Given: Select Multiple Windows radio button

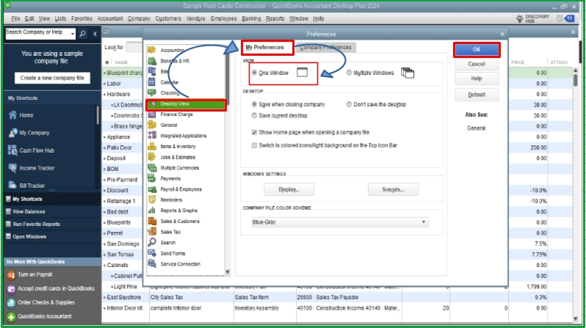Looking at the screenshot, I should click(349, 73).
